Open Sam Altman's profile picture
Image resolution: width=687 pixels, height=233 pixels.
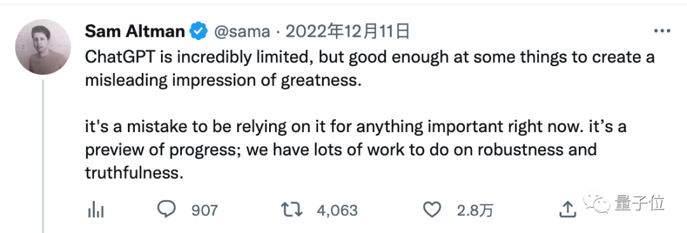[43, 46]
